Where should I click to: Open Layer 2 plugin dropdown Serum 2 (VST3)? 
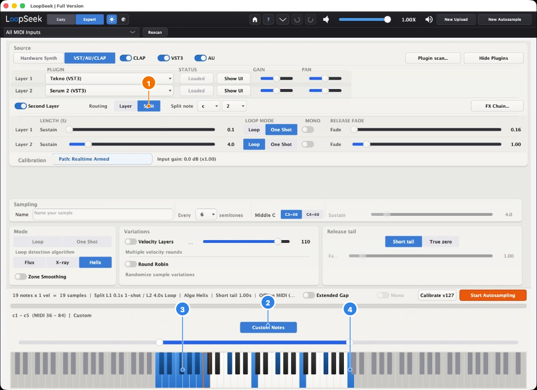click(x=109, y=91)
